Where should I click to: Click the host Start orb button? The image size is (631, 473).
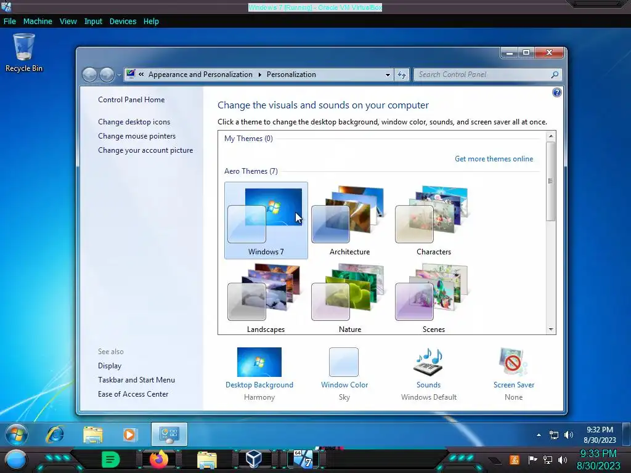click(x=16, y=459)
